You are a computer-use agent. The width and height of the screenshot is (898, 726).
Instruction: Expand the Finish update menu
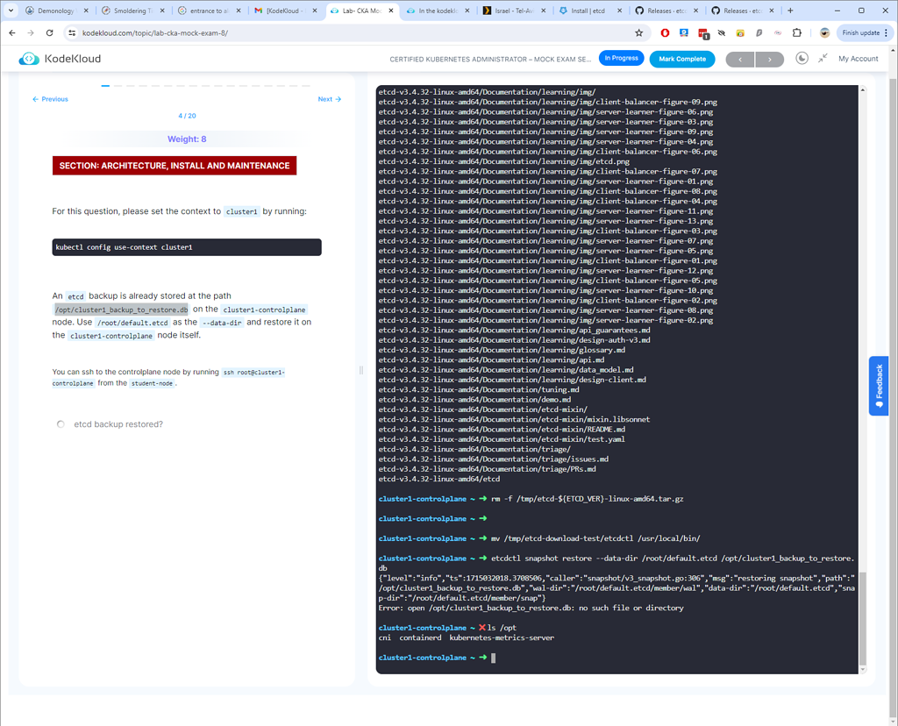click(x=887, y=33)
